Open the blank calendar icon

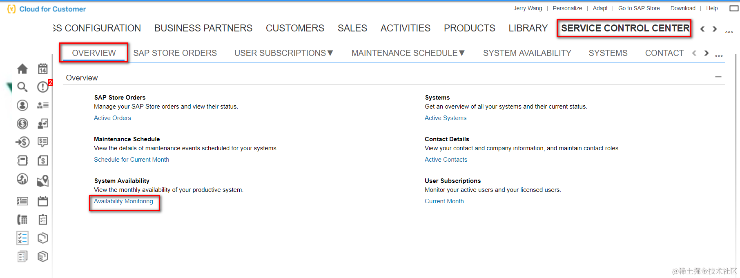pyautogui.click(x=43, y=201)
